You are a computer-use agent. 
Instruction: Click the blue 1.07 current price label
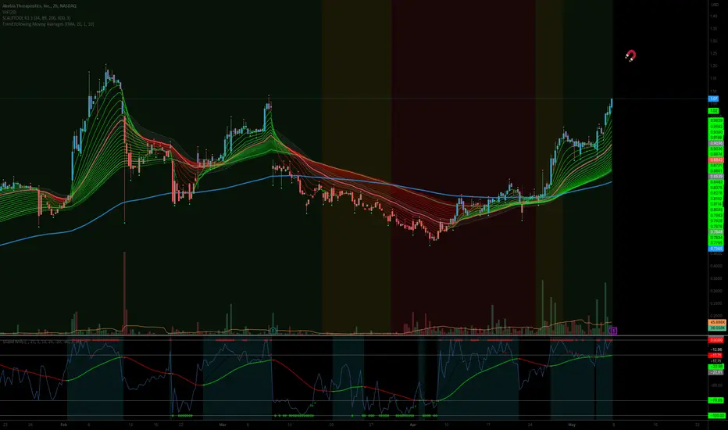[713, 99]
